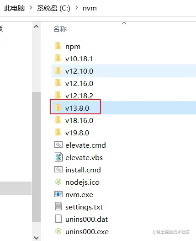Select the folder name v12.10.0
This screenshot has width=196, height=241.
pyautogui.click(x=79, y=71)
